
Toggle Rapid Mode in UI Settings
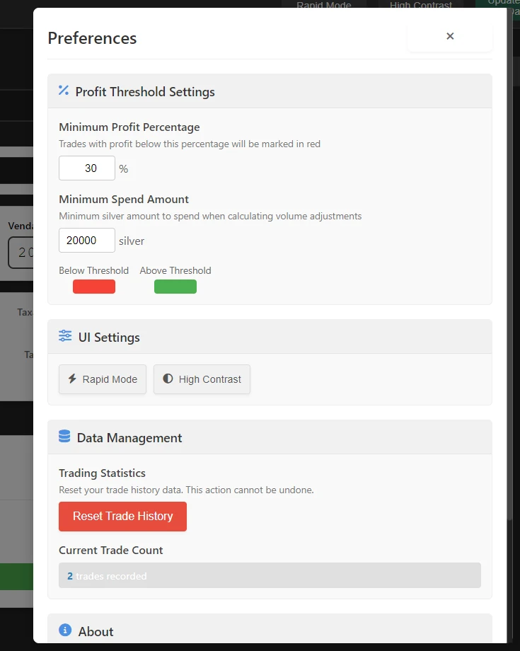click(103, 379)
